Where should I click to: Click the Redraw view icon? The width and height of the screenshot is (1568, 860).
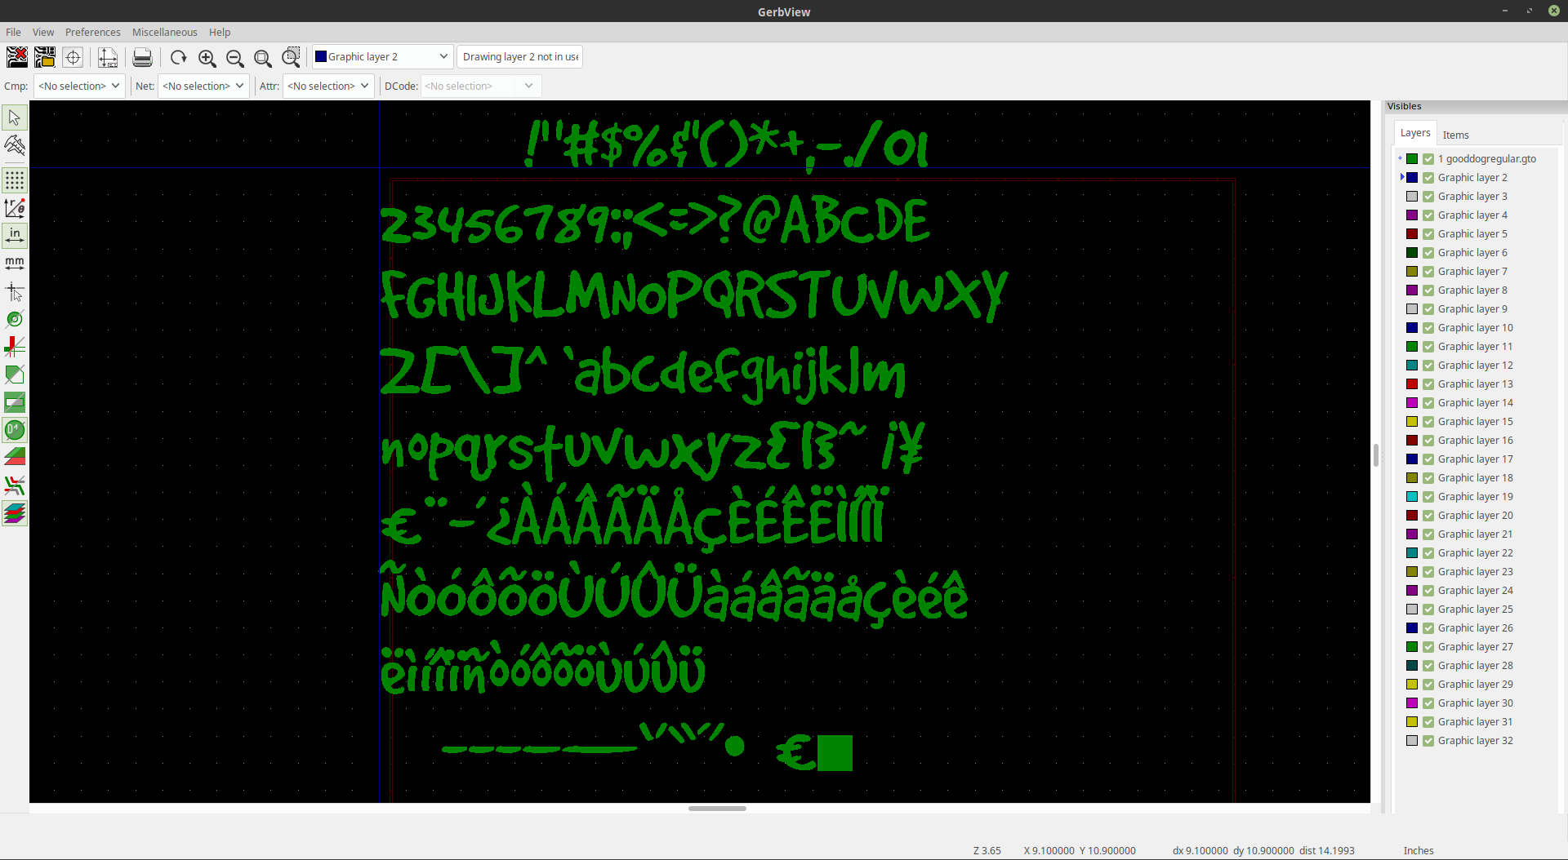[179, 57]
